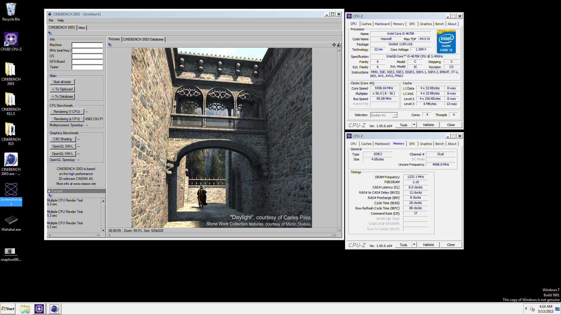Click picture panel horizontal scrollbar right arrow

tap(335, 235)
